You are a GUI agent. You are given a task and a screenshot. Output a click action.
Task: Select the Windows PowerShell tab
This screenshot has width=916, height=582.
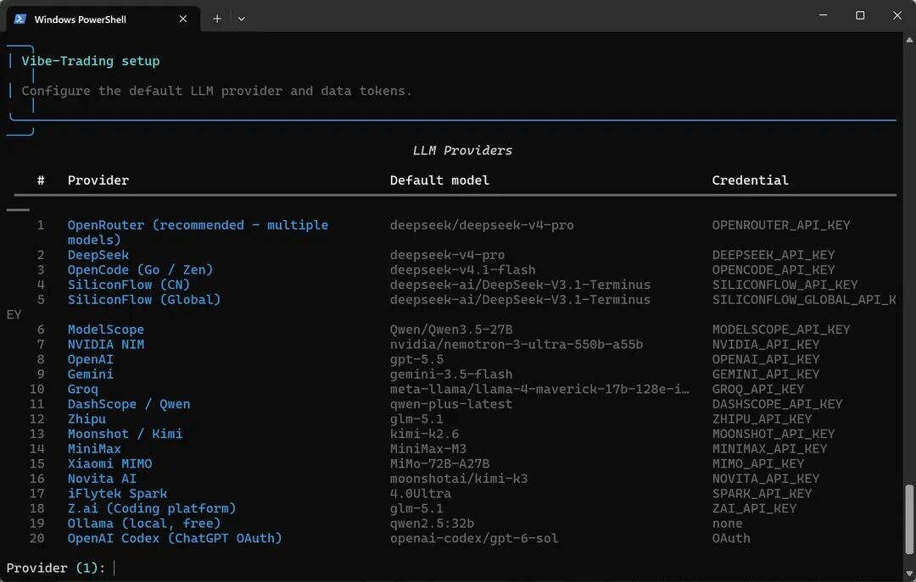pos(103,19)
